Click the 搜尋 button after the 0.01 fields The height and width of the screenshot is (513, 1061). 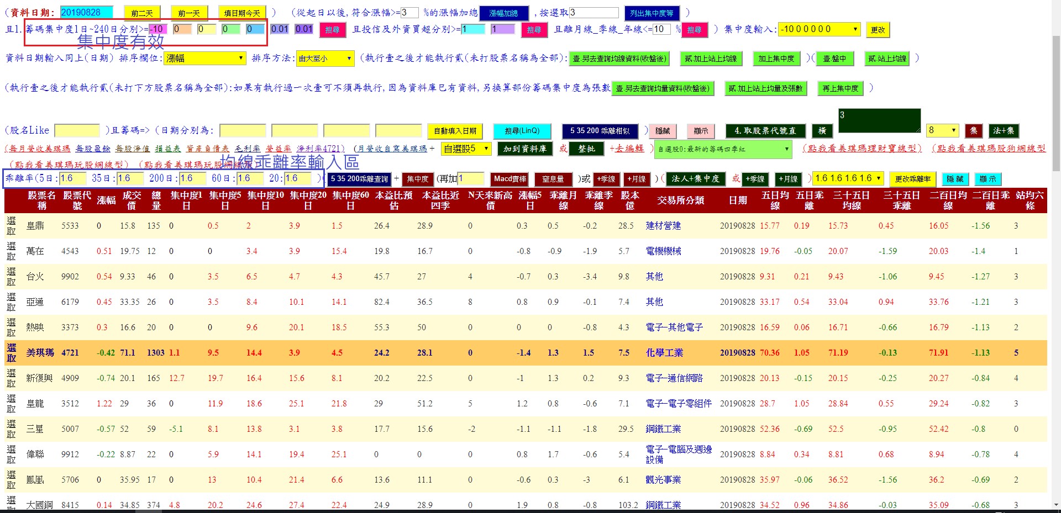tap(332, 30)
